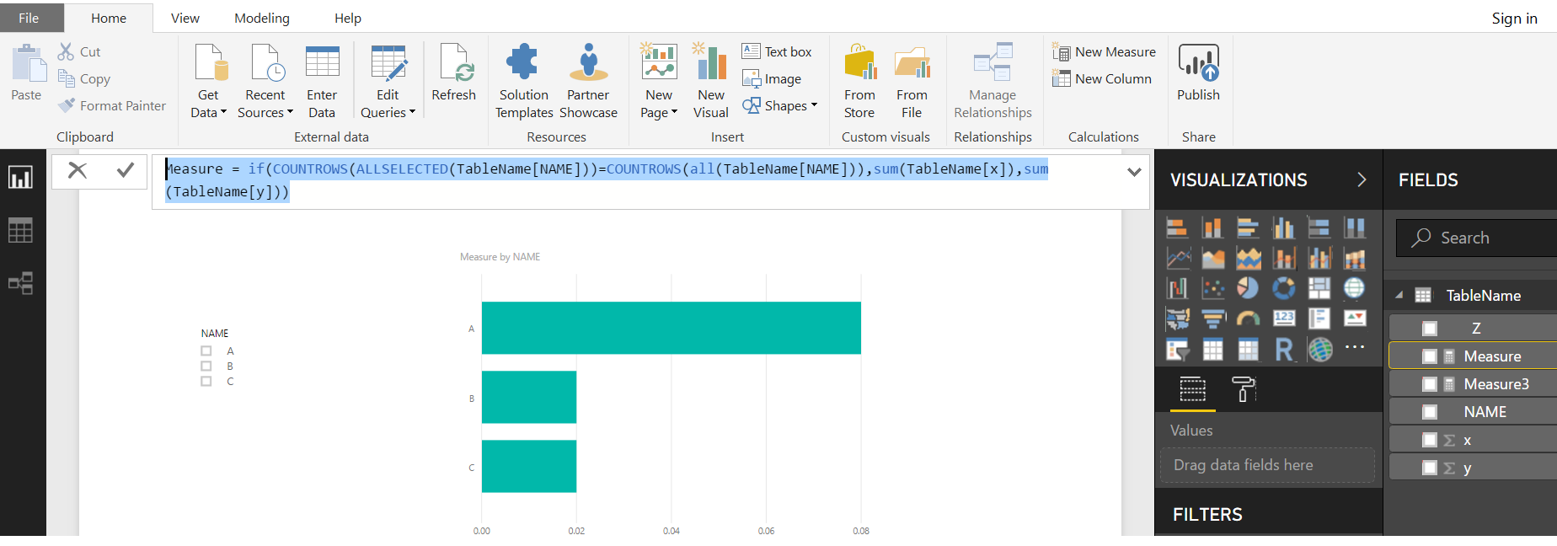Switch to the Modeling ribbon tab
Viewport: 1557px width, 546px height.
click(262, 18)
